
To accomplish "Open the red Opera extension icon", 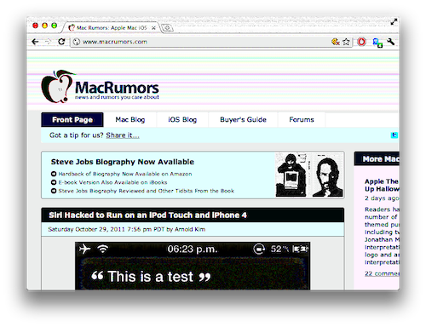I will click(361, 42).
